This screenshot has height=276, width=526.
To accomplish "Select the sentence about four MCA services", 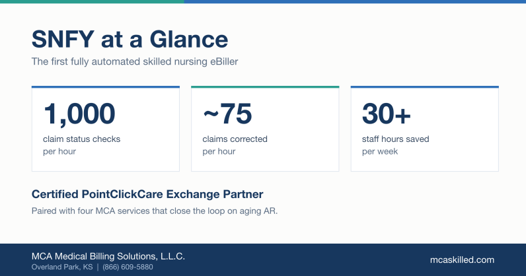I will [x=155, y=211].
